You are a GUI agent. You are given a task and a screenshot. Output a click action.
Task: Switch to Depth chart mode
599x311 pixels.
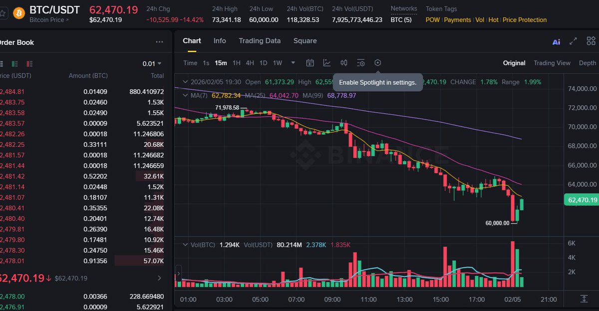click(588, 63)
